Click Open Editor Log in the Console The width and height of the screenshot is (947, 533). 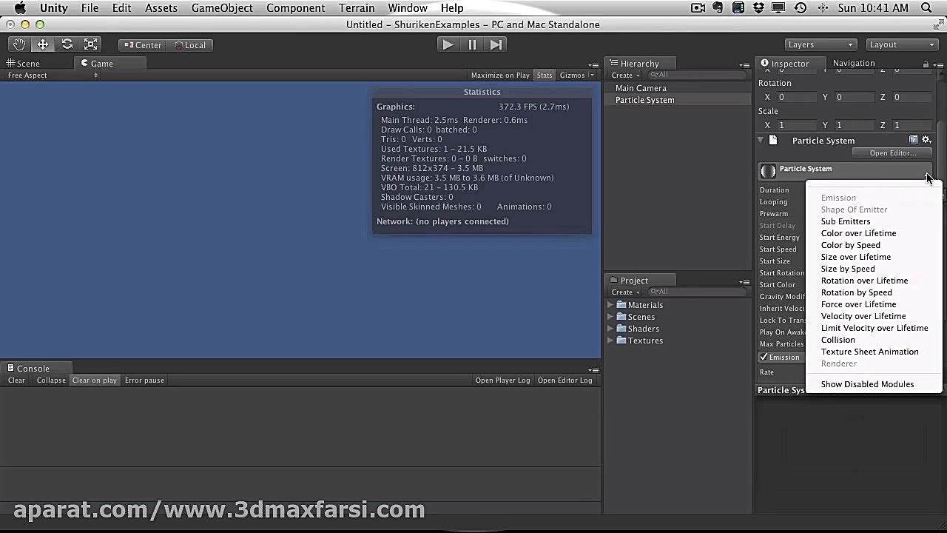tap(565, 381)
